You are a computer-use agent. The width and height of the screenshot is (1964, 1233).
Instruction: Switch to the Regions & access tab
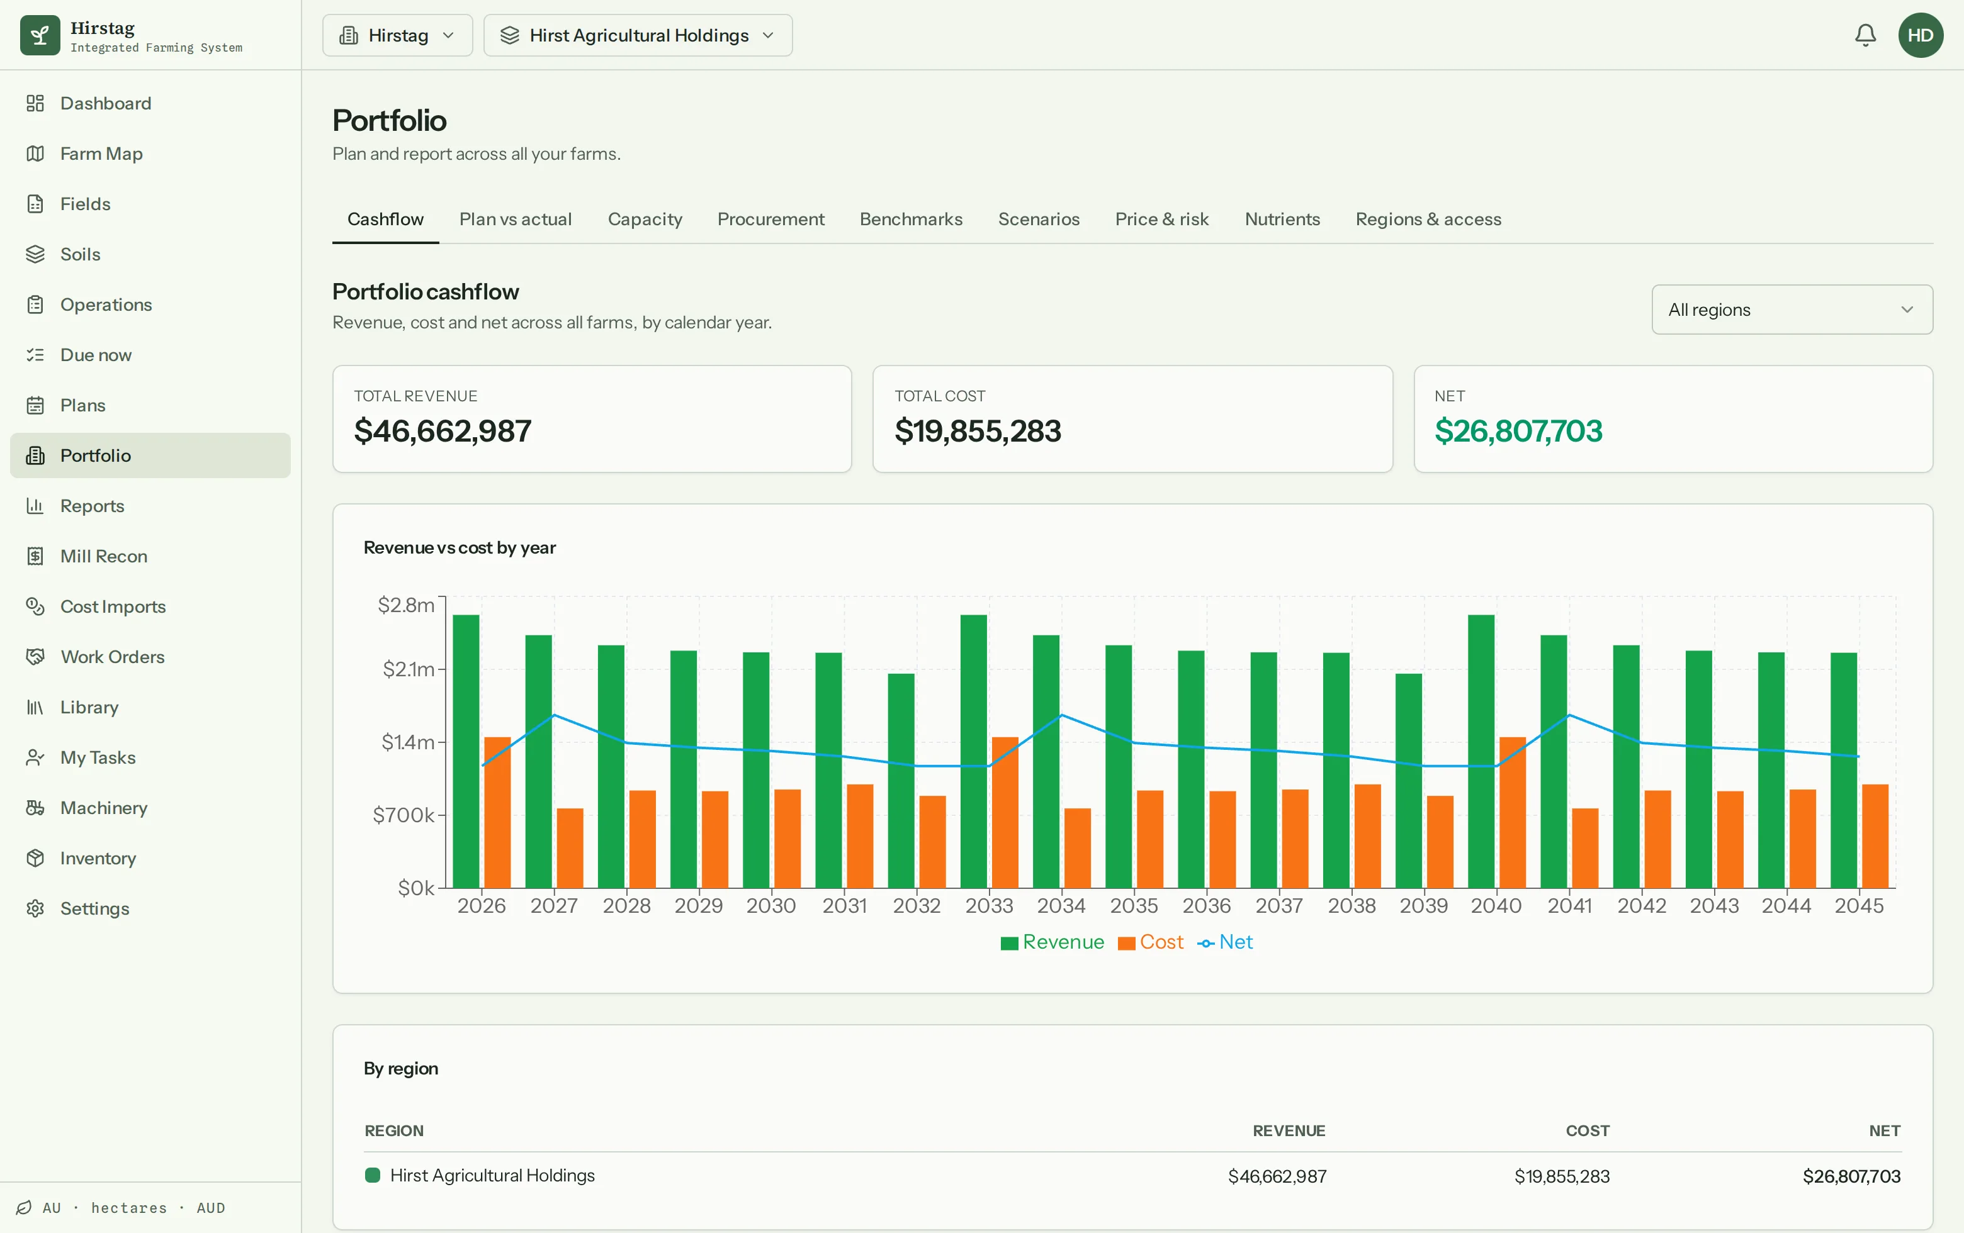[1428, 219]
